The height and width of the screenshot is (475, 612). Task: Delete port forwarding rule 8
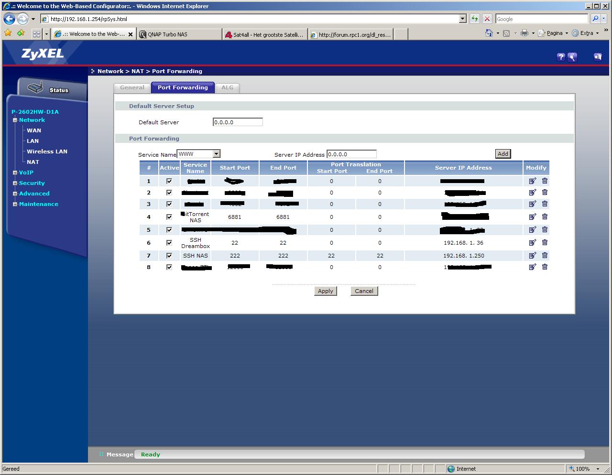[545, 267]
